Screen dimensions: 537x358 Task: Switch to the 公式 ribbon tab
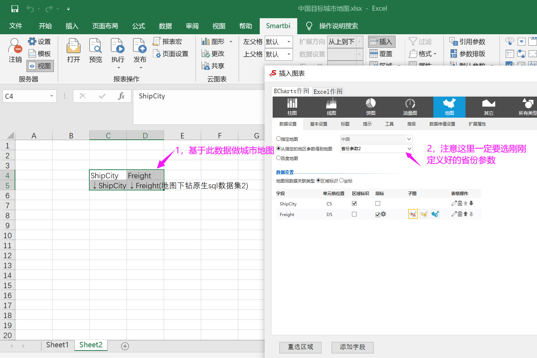coord(139,26)
